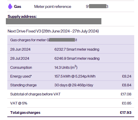Click the redacted meter point reference number
138x120 pixels.
point(97,6)
